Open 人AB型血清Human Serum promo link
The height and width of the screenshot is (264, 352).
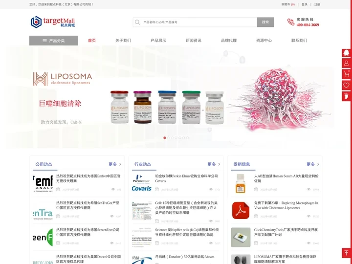pos(286,178)
